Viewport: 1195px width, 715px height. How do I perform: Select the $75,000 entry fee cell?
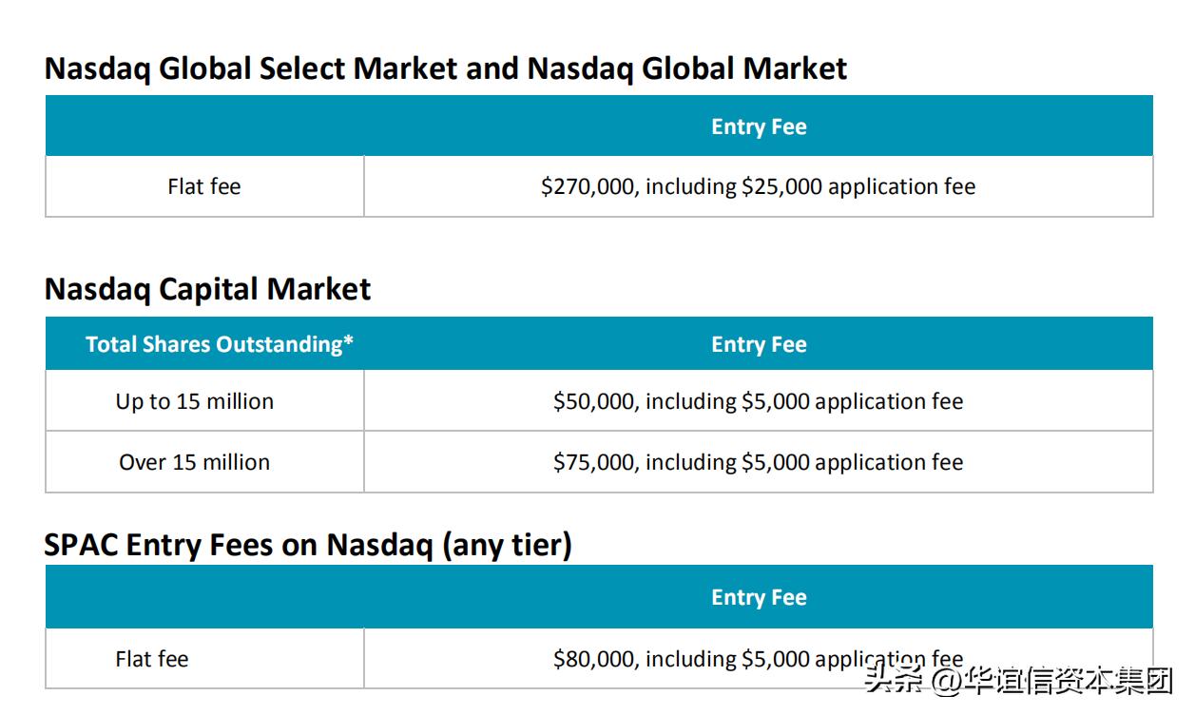pyautogui.click(x=758, y=462)
